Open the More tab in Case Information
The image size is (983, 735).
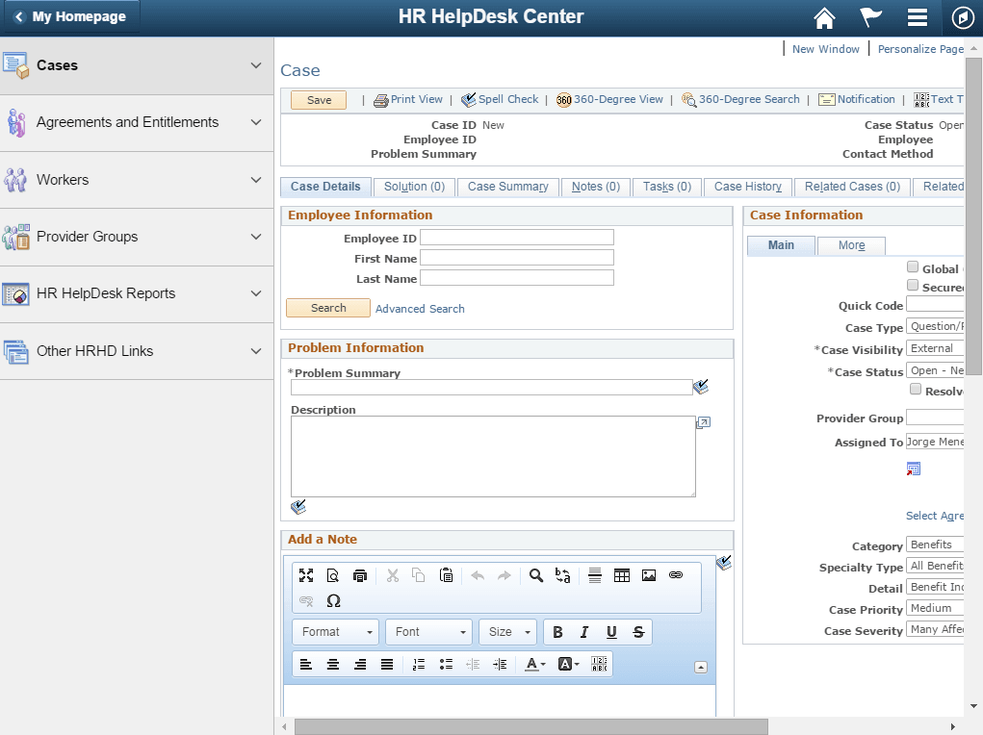click(x=850, y=245)
